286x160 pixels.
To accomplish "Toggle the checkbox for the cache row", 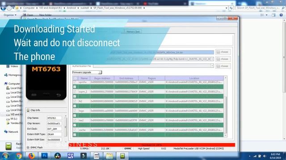I will click(x=75, y=130).
